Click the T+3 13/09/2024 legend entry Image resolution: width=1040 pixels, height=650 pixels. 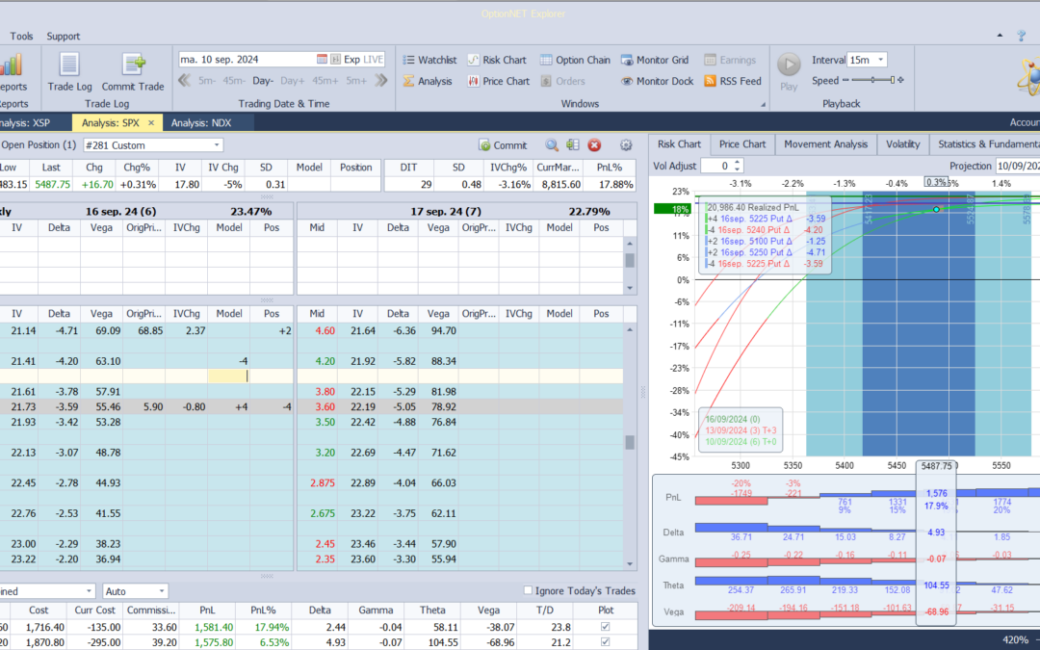tap(741, 430)
